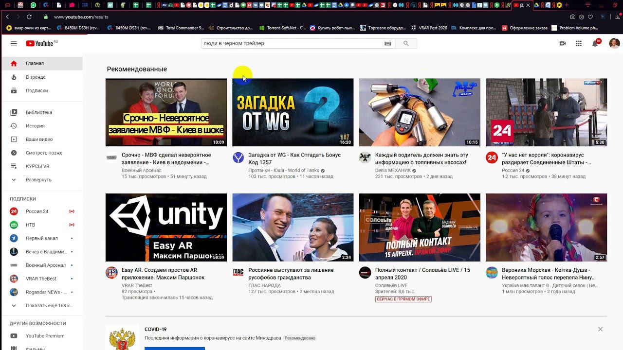Open КУРСЫ VR playlist
Screen dimensions: 623x350
[x=41, y=166]
